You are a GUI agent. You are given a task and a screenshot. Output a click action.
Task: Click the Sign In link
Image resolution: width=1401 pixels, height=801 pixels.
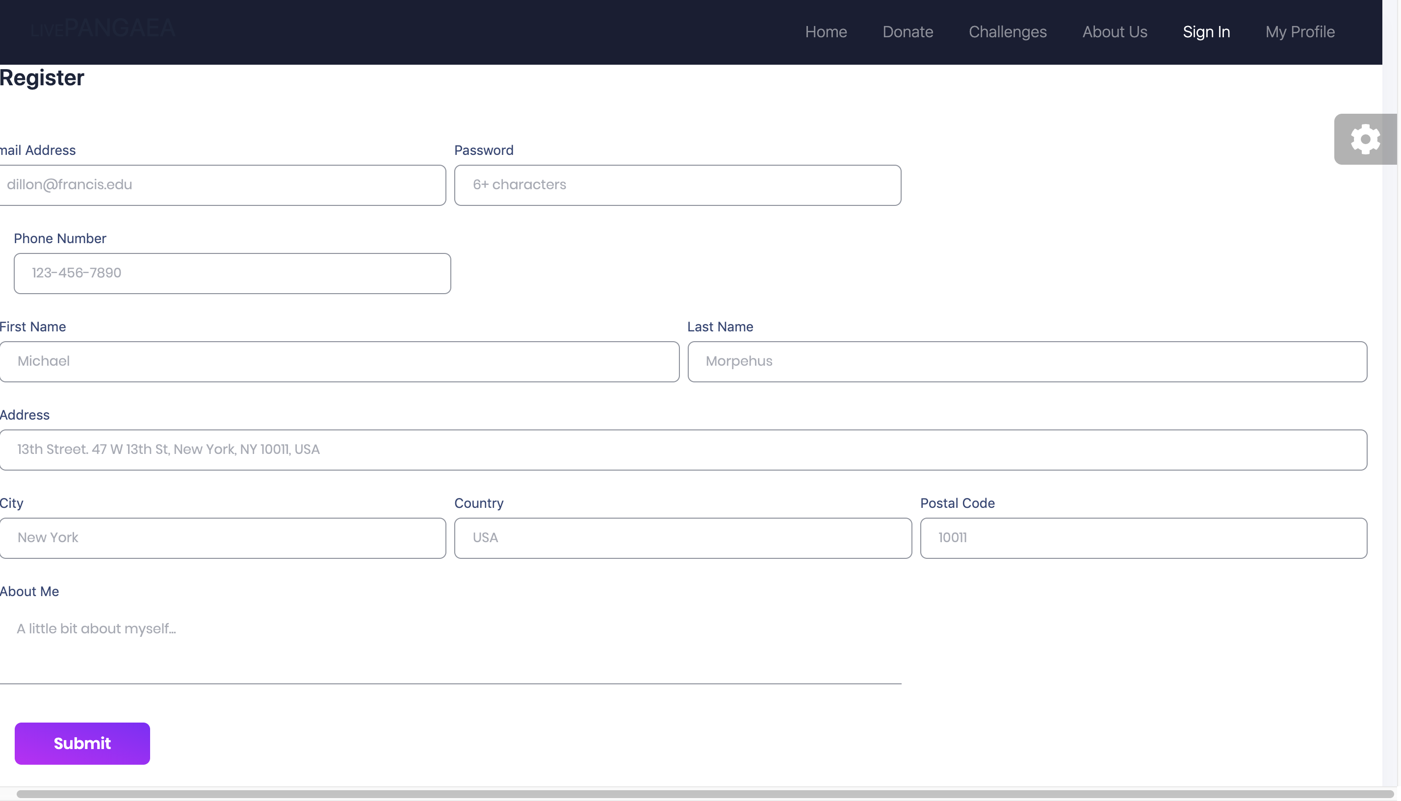pyautogui.click(x=1206, y=32)
